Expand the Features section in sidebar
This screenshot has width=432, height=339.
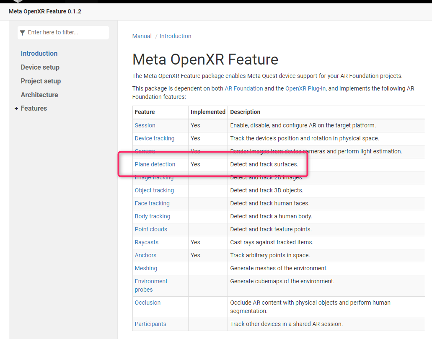pyautogui.click(x=16, y=109)
